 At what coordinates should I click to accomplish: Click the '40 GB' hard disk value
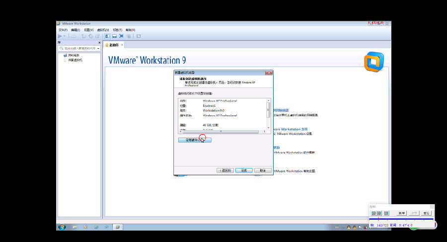pyautogui.click(x=211, y=125)
